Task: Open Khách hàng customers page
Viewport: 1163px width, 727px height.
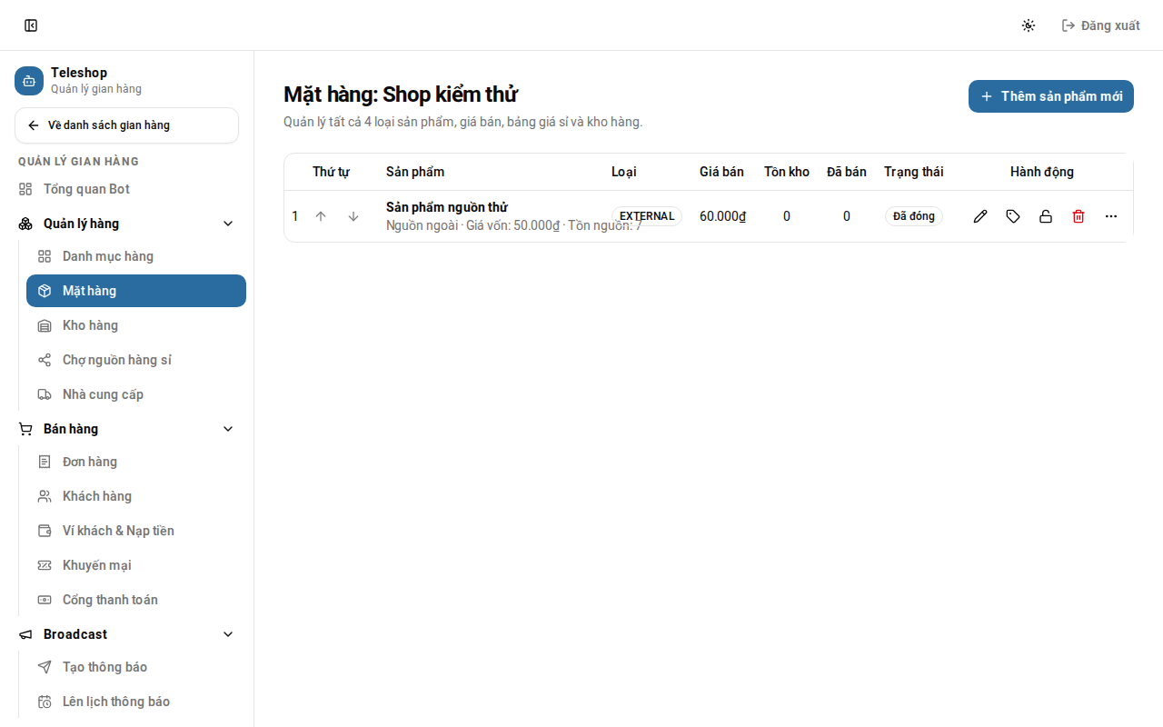Action: pos(136,496)
